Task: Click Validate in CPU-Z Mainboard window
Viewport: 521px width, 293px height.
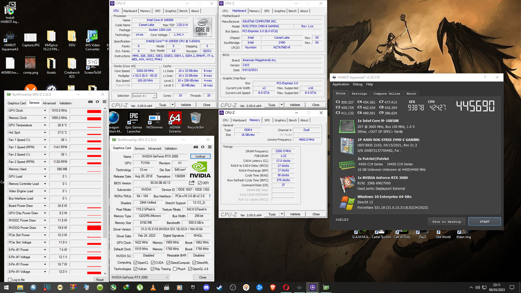Action: click(295, 105)
